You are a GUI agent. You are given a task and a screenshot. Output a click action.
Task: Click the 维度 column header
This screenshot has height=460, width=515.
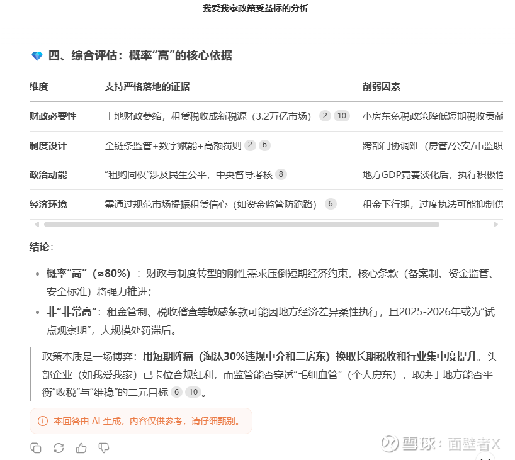click(39, 87)
